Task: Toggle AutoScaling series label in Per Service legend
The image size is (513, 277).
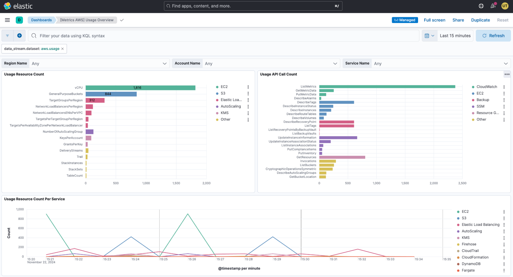Action: (472, 231)
